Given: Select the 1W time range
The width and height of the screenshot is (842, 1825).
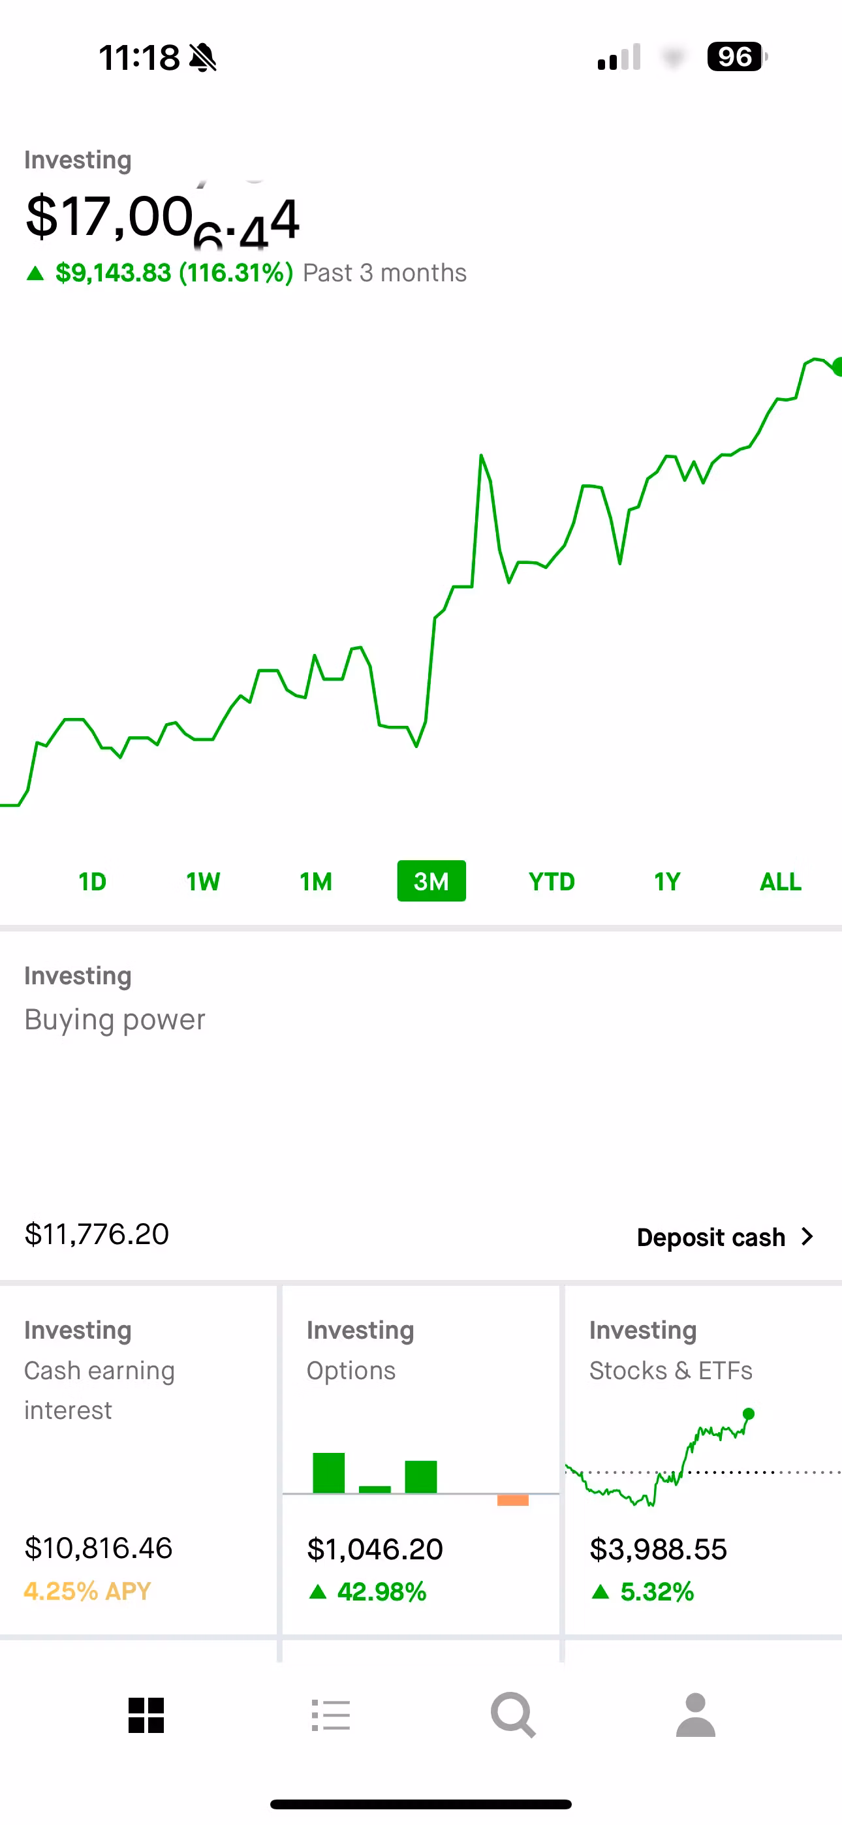Looking at the screenshot, I should [x=203, y=881].
